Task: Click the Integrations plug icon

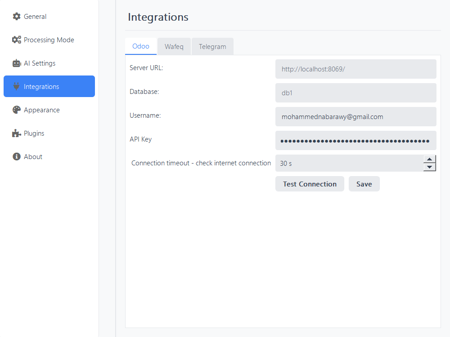Action: click(x=17, y=87)
